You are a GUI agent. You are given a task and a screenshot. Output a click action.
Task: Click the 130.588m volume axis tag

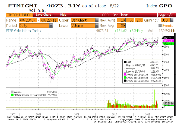[x=168, y=103]
